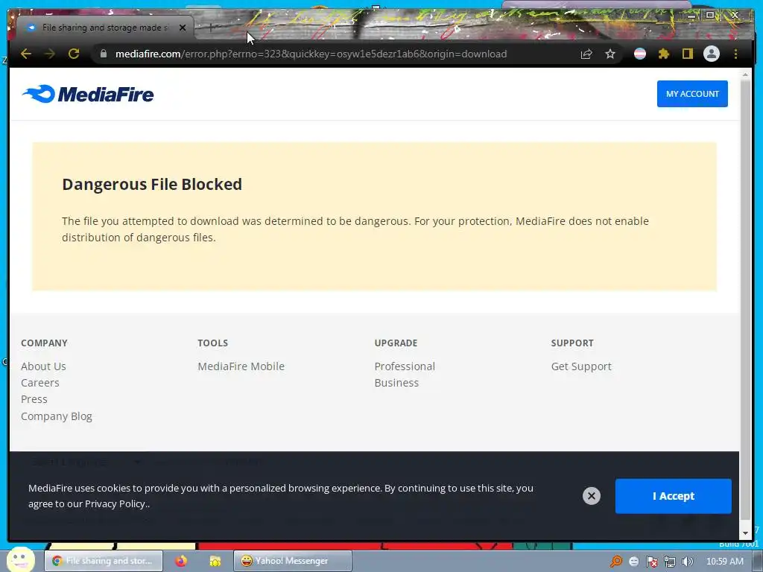Open the Press link
763x572 pixels.
[34, 399]
